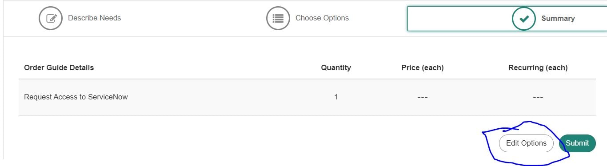This screenshot has height=166, width=607.
Task: Select the Summary step label
Action: (x=558, y=19)
